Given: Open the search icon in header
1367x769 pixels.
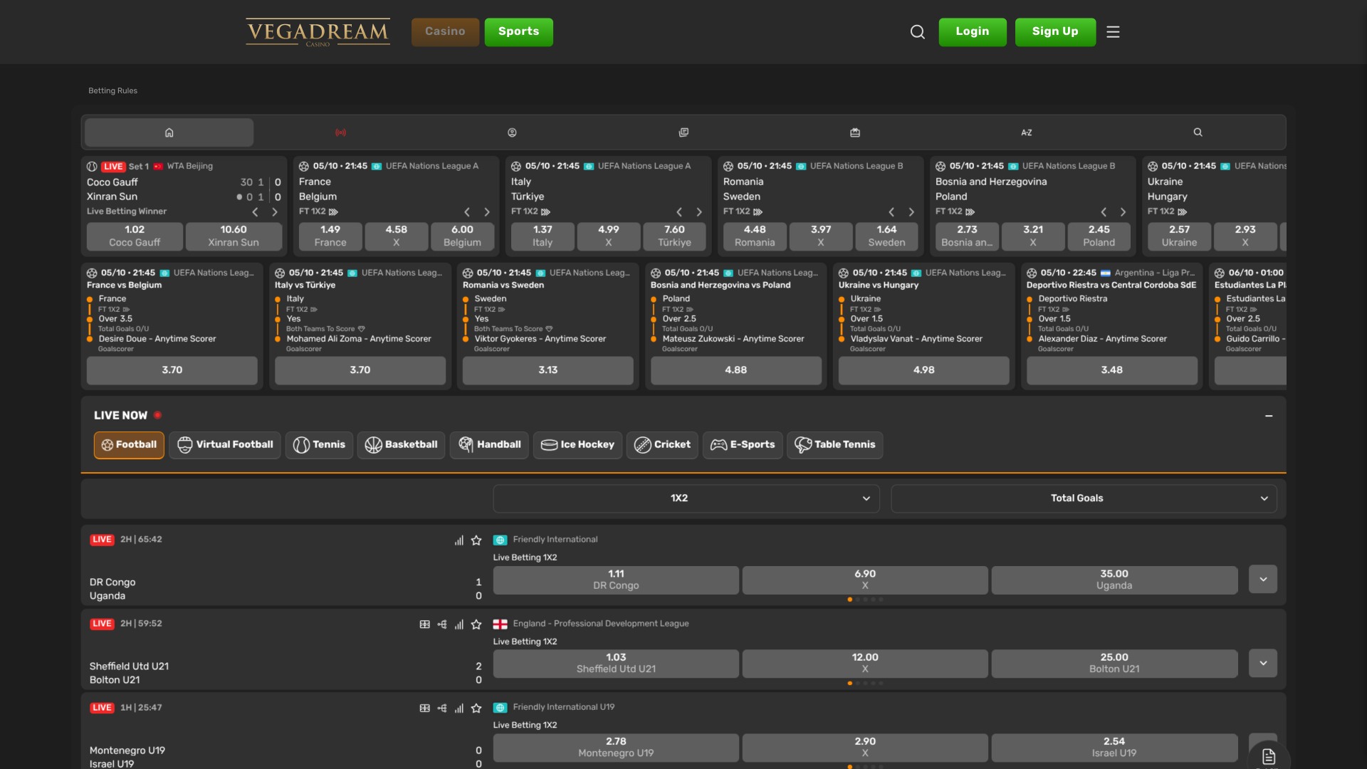Looking at the screenshot, I should [917, 32].
